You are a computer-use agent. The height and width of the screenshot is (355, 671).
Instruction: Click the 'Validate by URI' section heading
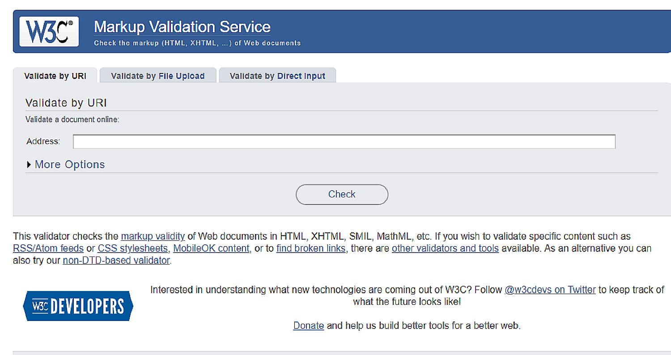coord(66,103)
